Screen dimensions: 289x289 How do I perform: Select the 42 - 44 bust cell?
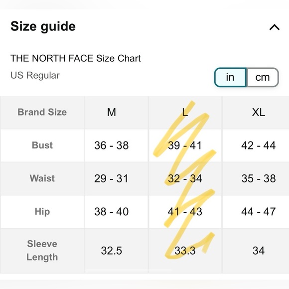[259, 145]
